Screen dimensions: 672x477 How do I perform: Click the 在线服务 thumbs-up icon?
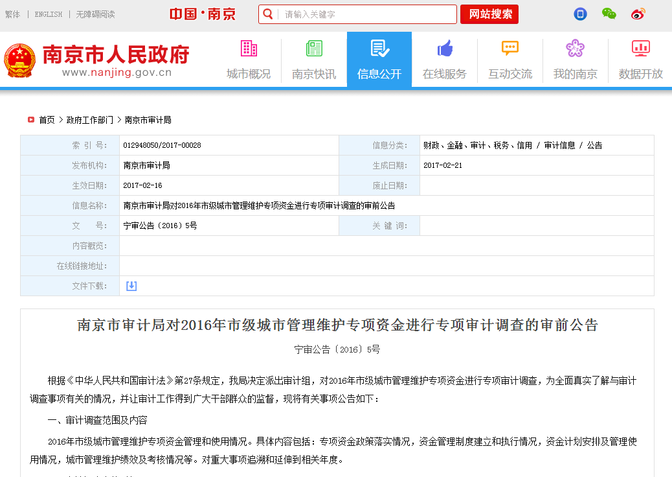pos(445,49)
